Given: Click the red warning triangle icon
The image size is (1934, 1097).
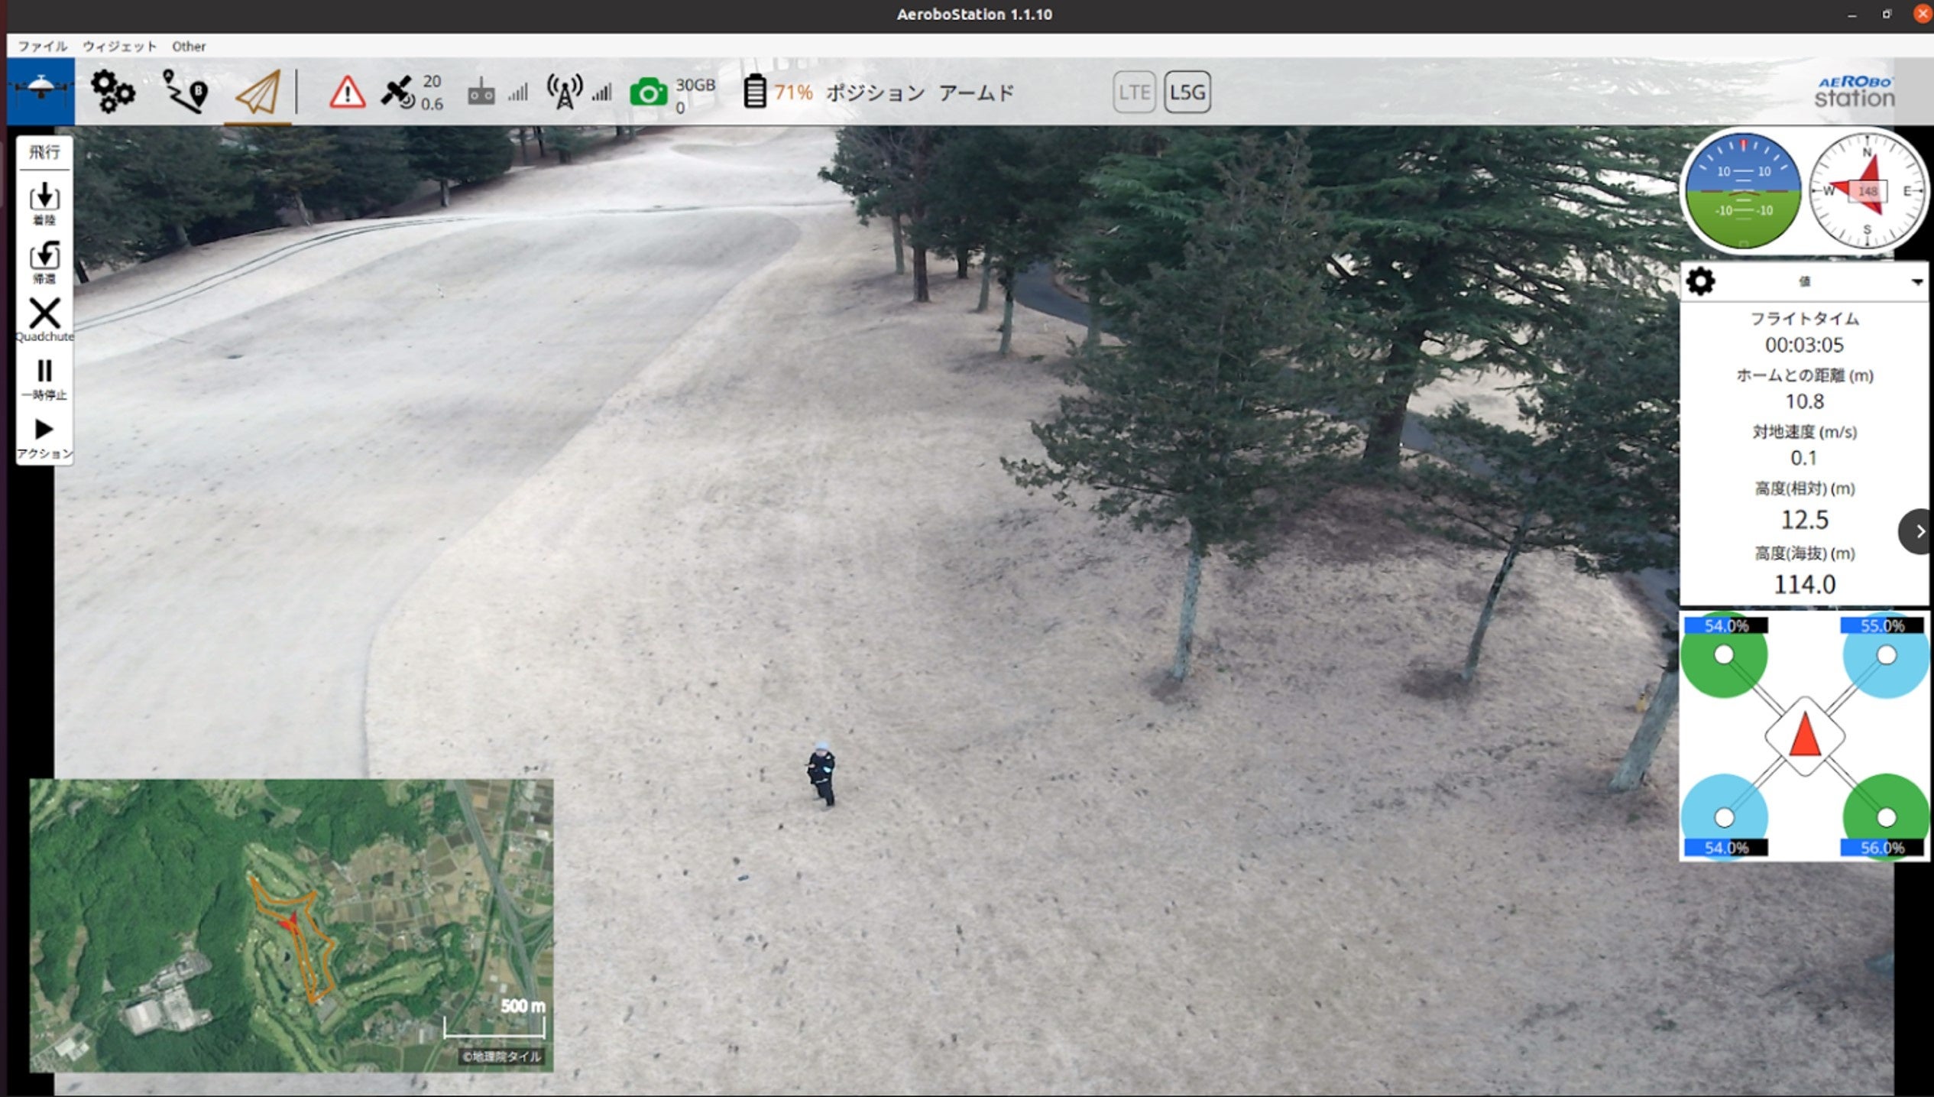Looking at the screenshot, I should click(x=347, y=92).
